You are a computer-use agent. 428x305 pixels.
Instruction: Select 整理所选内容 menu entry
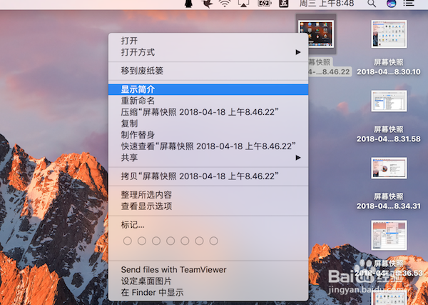pos(208,195)
